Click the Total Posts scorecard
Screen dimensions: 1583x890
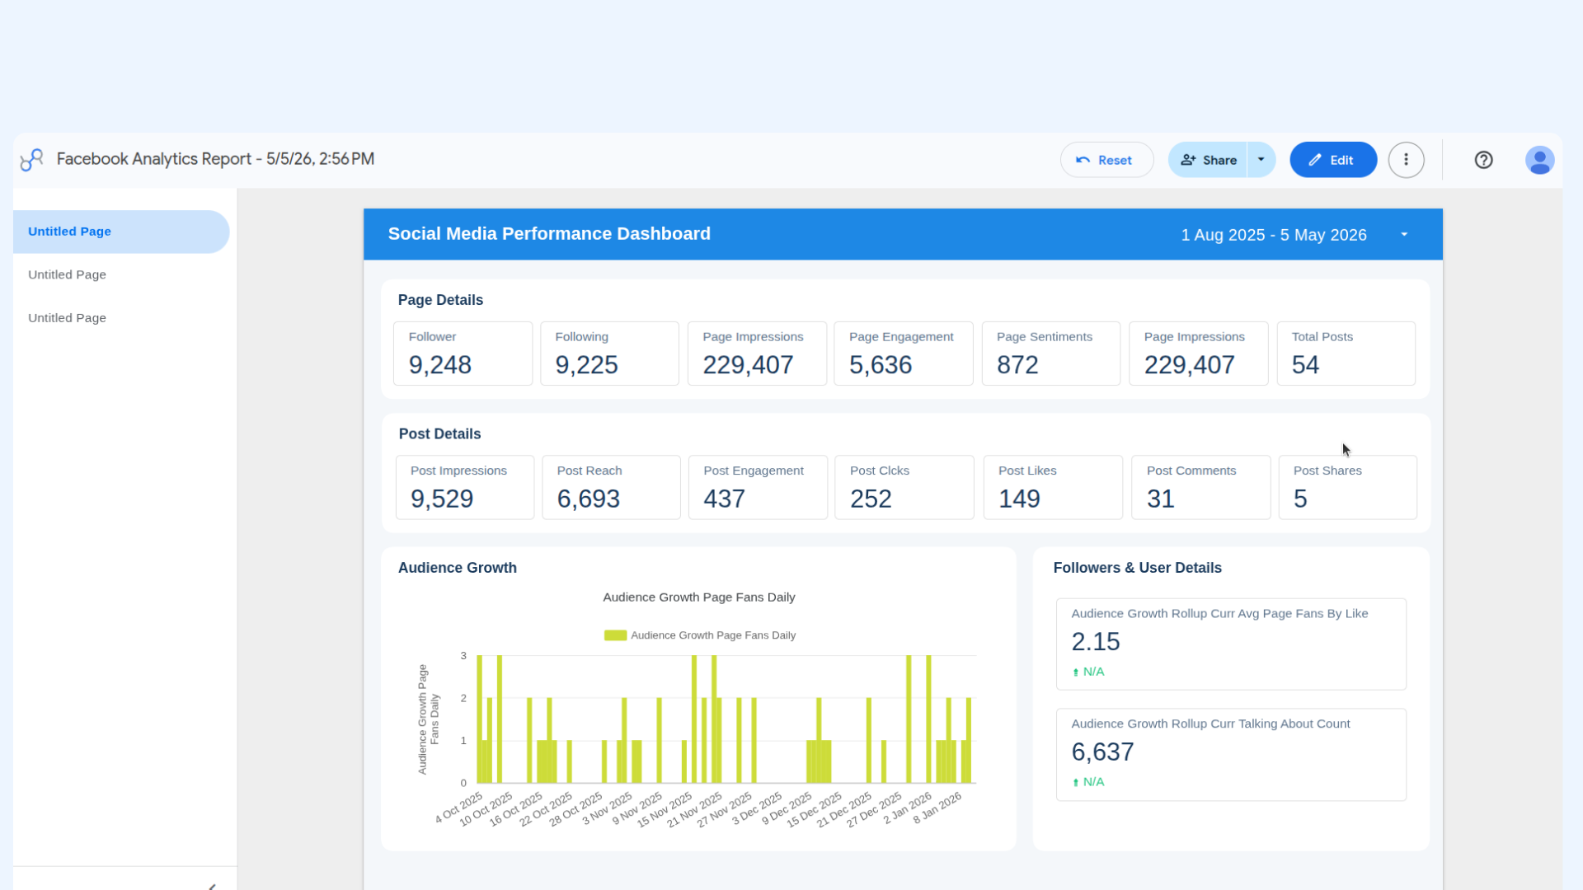1346,354
